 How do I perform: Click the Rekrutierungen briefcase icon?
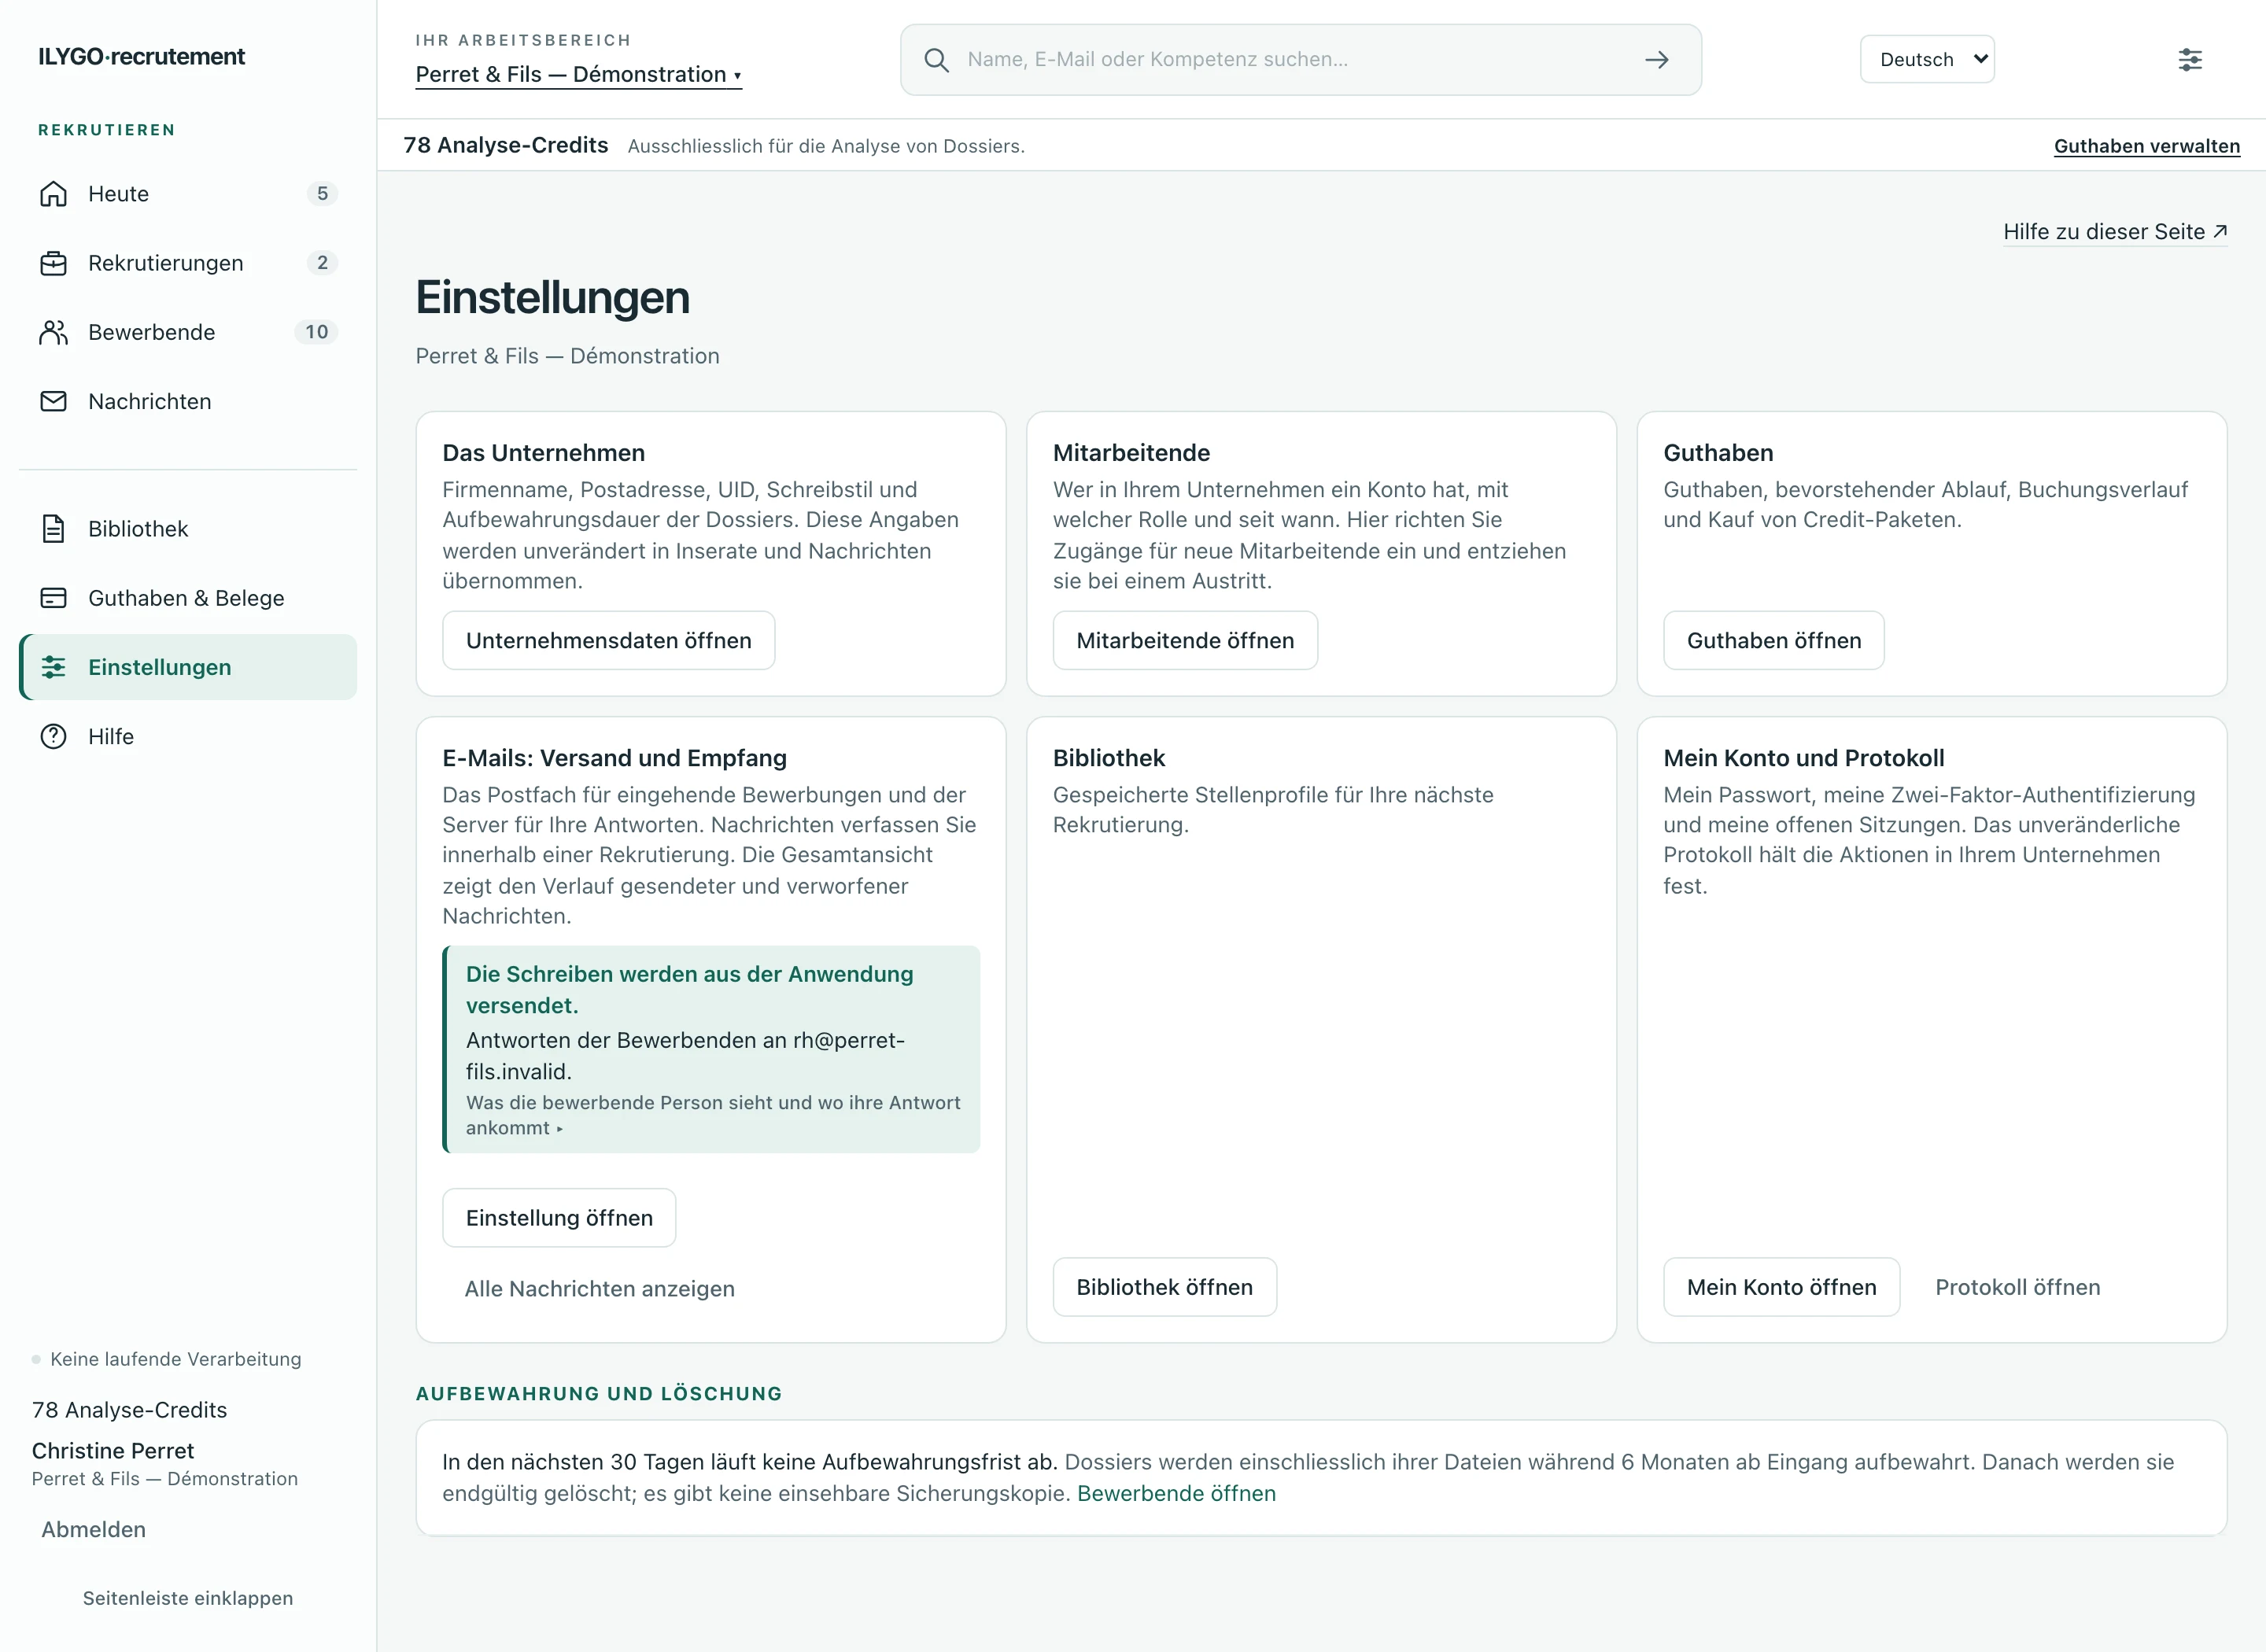pyautogui.click(x=53, y=263)
